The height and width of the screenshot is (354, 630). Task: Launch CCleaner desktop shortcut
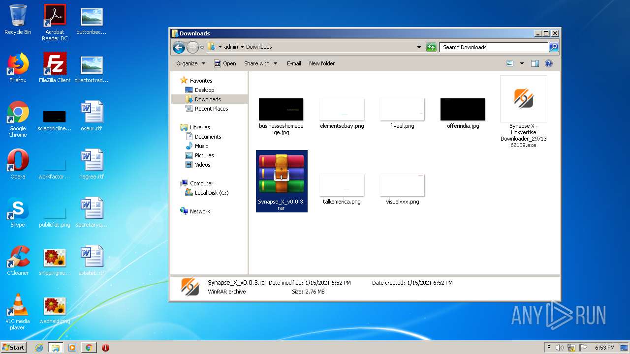click(18, 261)
